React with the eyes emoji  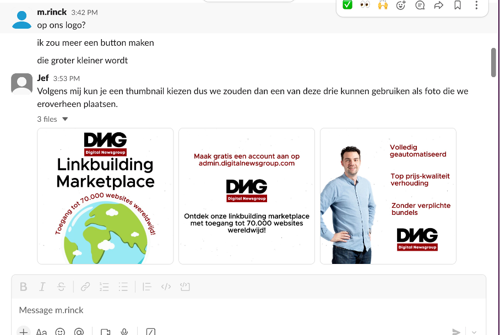point(365,5)
